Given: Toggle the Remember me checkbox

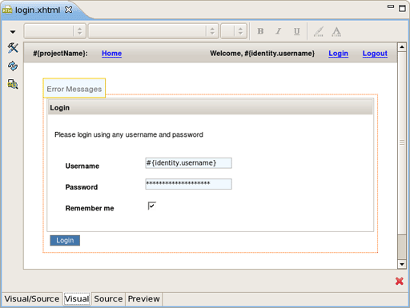Looking at the screenshot, I should click(x=152, y=206).
